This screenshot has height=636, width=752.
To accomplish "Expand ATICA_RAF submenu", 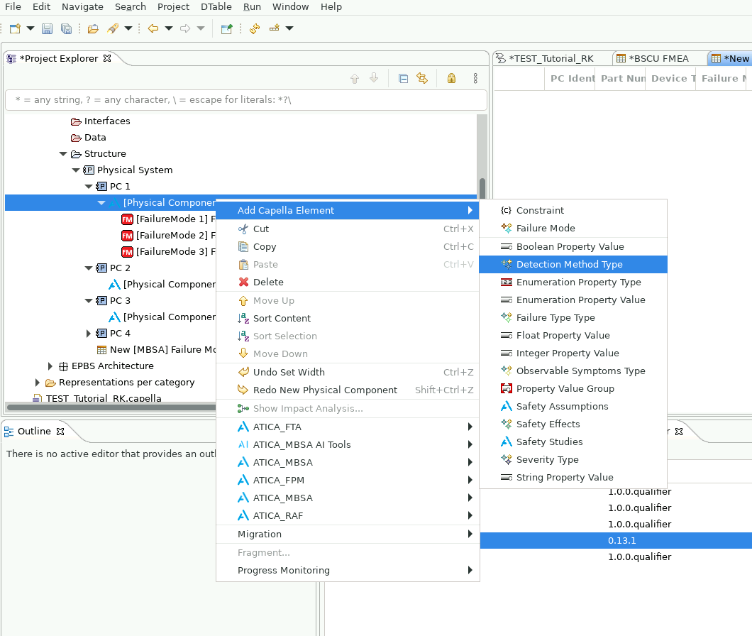I will point(348,516).
